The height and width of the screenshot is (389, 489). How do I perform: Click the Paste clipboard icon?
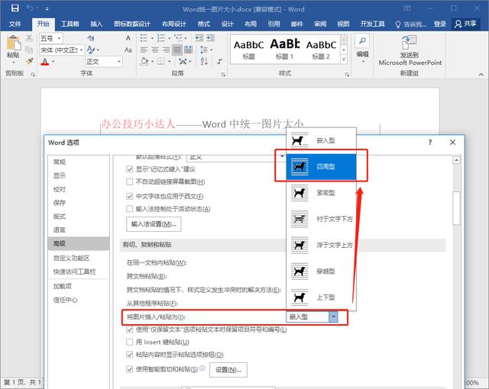(x=14, y=43)
